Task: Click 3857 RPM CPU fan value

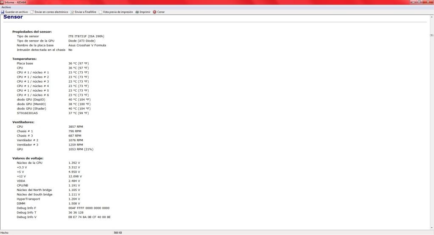Action: (x=76, y=127)
